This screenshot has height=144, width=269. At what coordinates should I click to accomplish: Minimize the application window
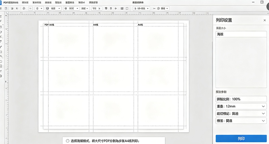point(254,2)
